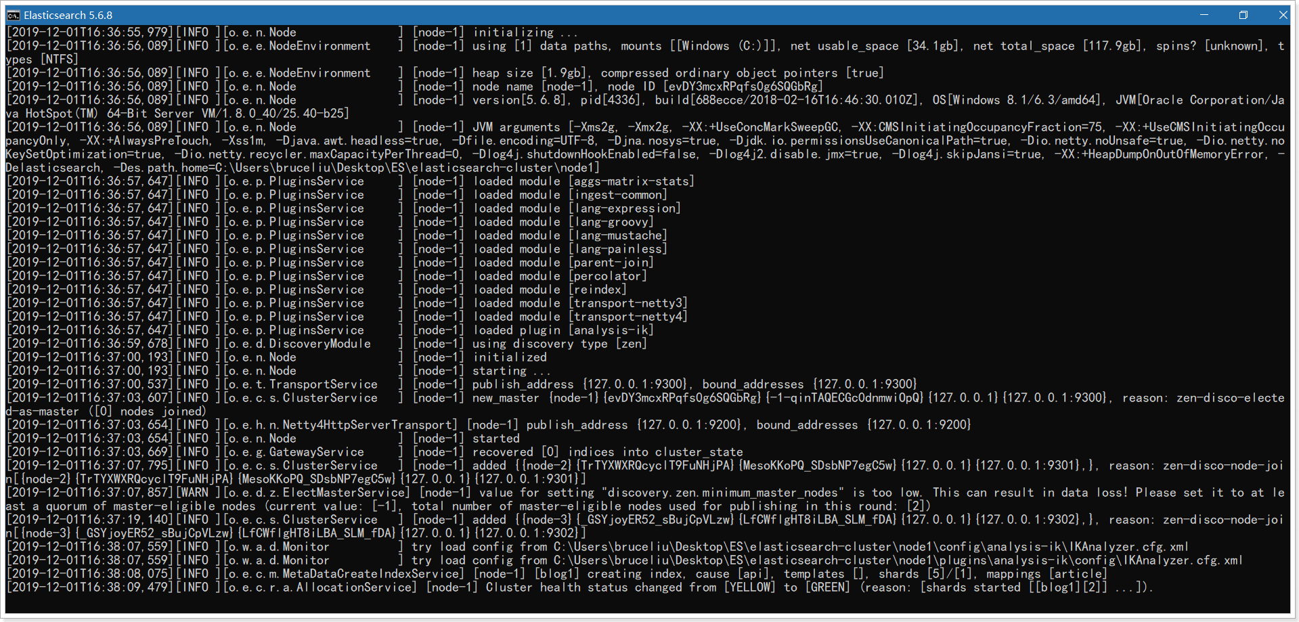1299x622 pixels.
Task: Select node ID "[evDY3mcxRPqfsOg6SQGbRg]"
Action: pos(743,87)
